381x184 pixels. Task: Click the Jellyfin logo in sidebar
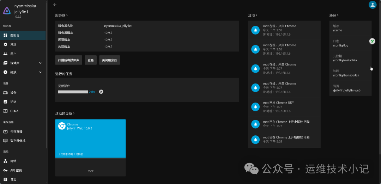coord(7,11)
